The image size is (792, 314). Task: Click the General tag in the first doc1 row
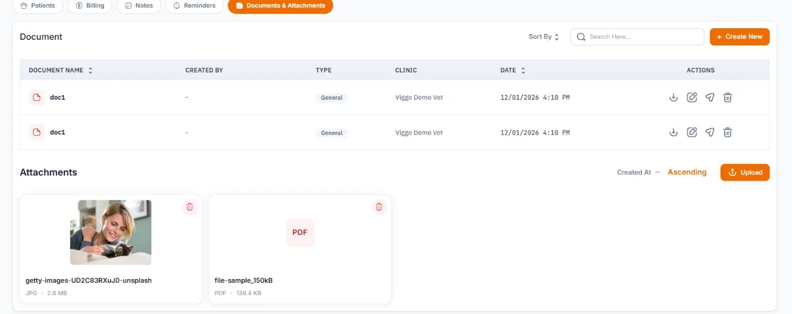click(x=331, y=97)
